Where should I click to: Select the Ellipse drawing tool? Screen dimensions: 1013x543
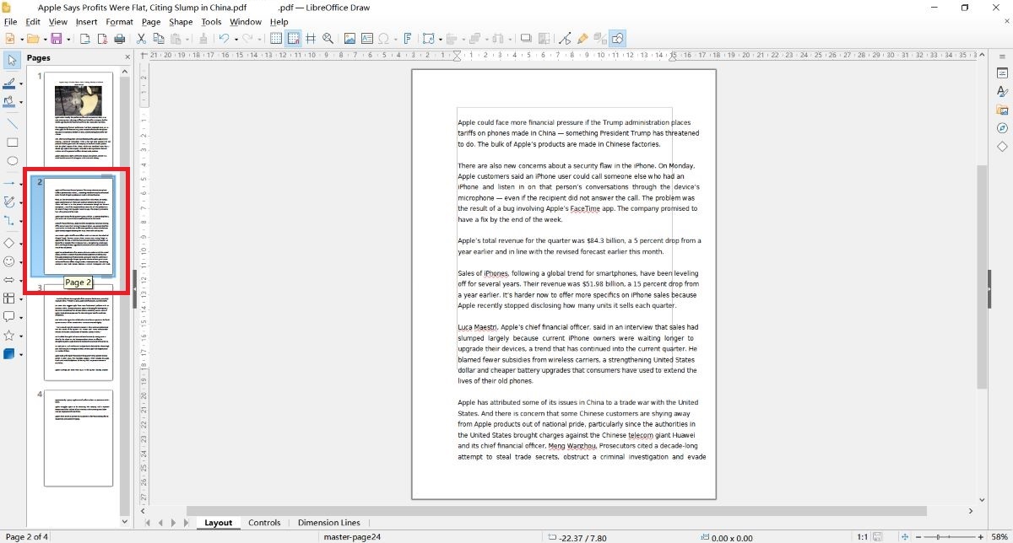pos(12,161)
